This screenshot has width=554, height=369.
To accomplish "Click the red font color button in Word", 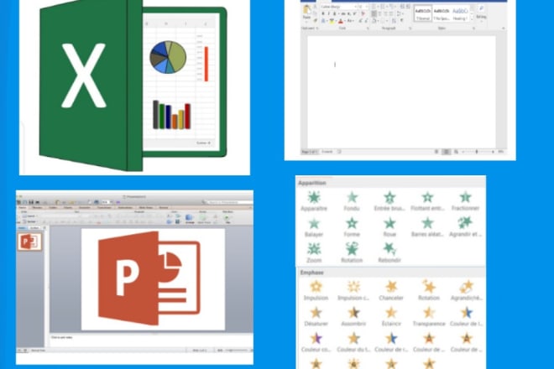I will (x=341, y=21).
